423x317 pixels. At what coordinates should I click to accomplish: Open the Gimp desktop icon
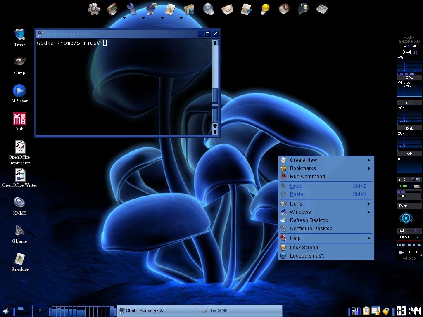19,62
